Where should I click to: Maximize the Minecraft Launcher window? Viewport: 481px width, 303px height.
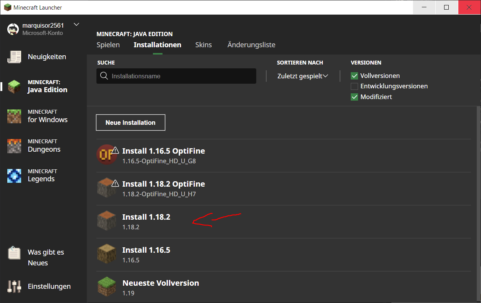(x=446, y=7)
